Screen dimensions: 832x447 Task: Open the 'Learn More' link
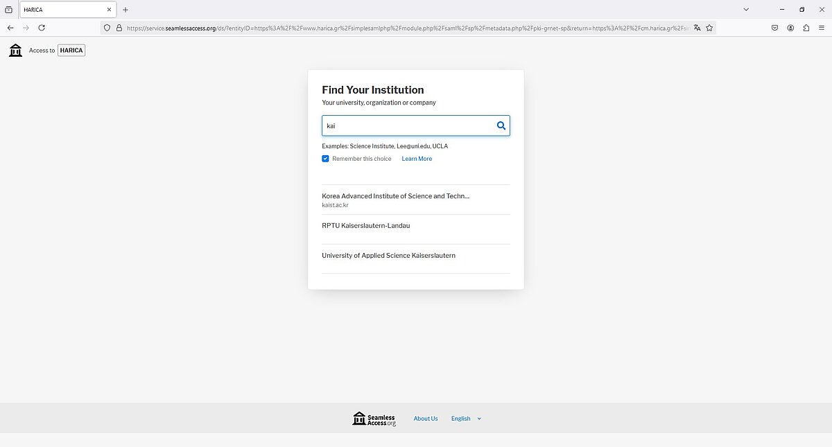(417, 159)
